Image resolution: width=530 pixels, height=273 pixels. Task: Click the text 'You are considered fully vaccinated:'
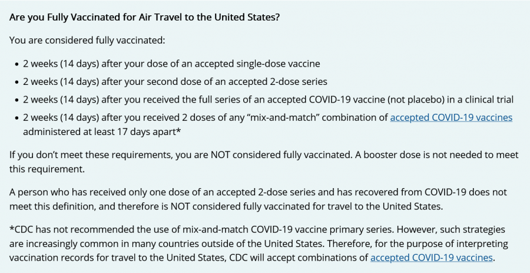pos(87,40)
